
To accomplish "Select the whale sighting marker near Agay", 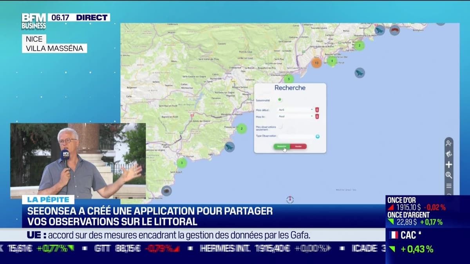I will click(x=230, y=147).
